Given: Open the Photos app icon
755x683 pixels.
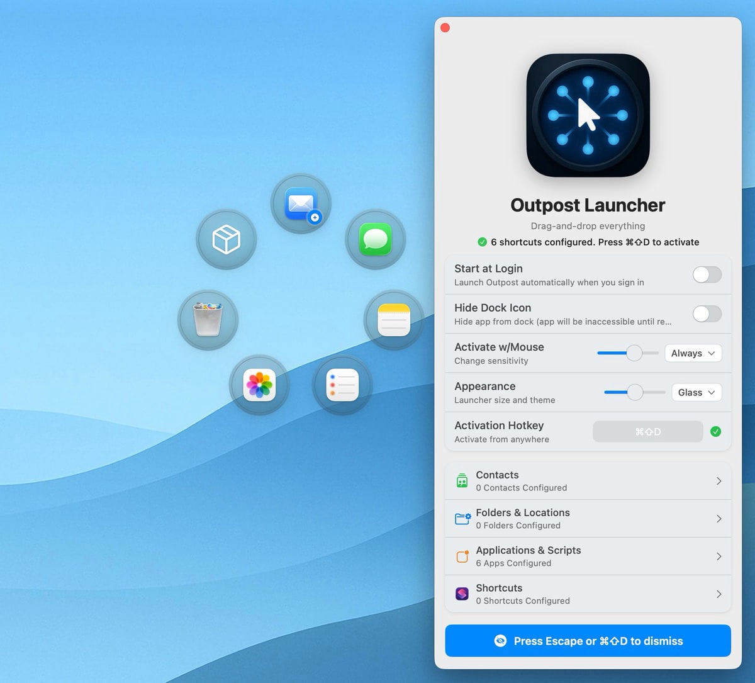Looking at the screenshot, I should click(259, 385).
